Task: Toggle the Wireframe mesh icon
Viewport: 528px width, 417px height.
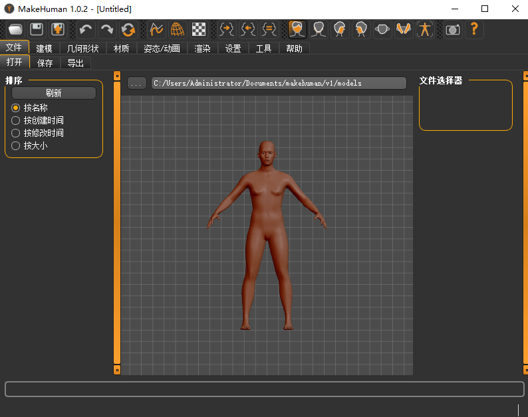Action: pos(178,30)
